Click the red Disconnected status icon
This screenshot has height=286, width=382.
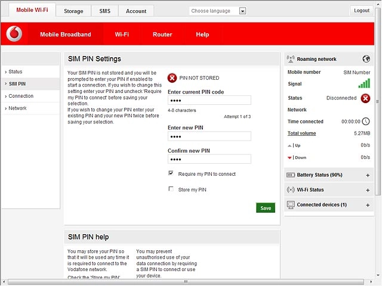[365, 98]
